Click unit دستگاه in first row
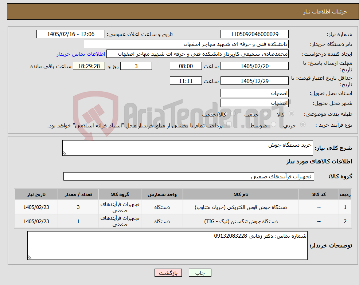359x285 pixels. 162,207
